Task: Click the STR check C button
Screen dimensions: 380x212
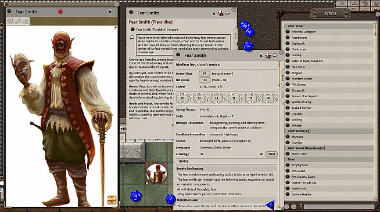Action: pos(190,96)
